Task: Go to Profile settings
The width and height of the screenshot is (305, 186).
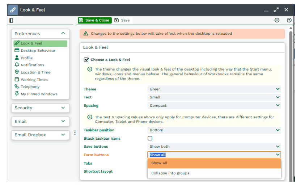Action: [26, 58]
